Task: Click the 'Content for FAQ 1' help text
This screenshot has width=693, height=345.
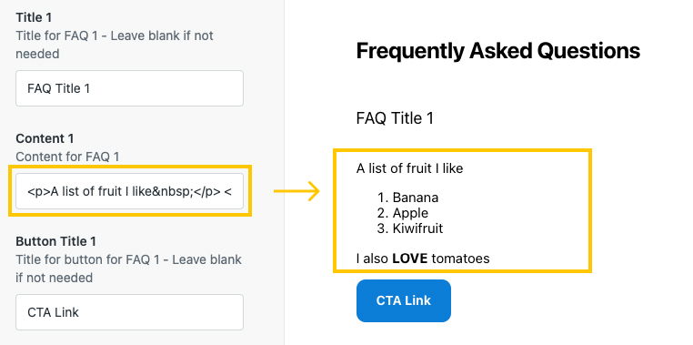Action: point(67,157)
